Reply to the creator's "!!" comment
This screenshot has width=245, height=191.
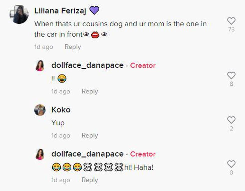click(90, 91)
